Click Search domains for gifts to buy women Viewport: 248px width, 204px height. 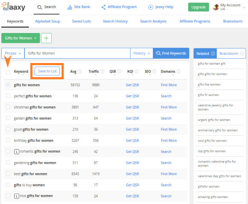[166, 185]
